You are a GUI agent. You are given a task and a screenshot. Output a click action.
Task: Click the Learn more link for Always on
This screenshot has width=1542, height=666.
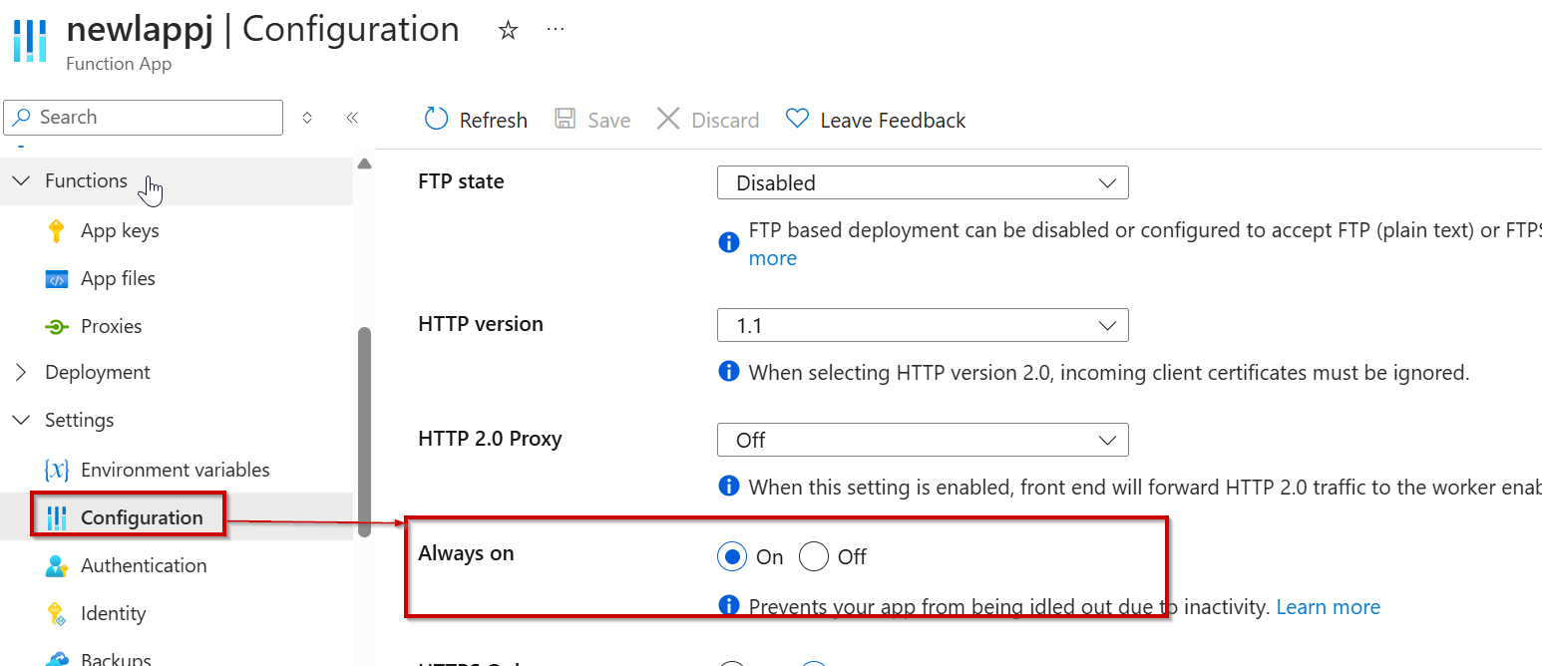click(x=1328, y=606)
